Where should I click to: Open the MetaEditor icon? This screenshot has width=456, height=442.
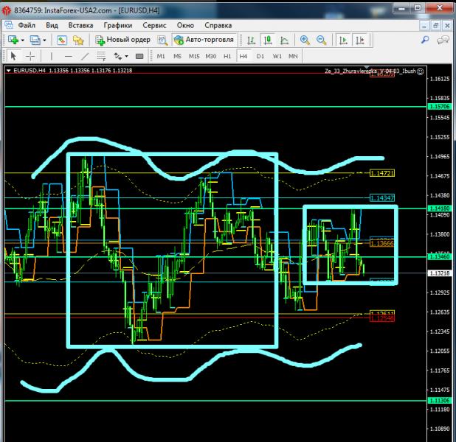point(162,40)
